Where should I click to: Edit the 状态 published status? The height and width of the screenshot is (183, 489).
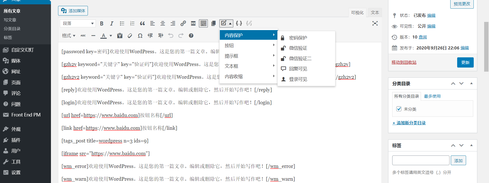431,15
